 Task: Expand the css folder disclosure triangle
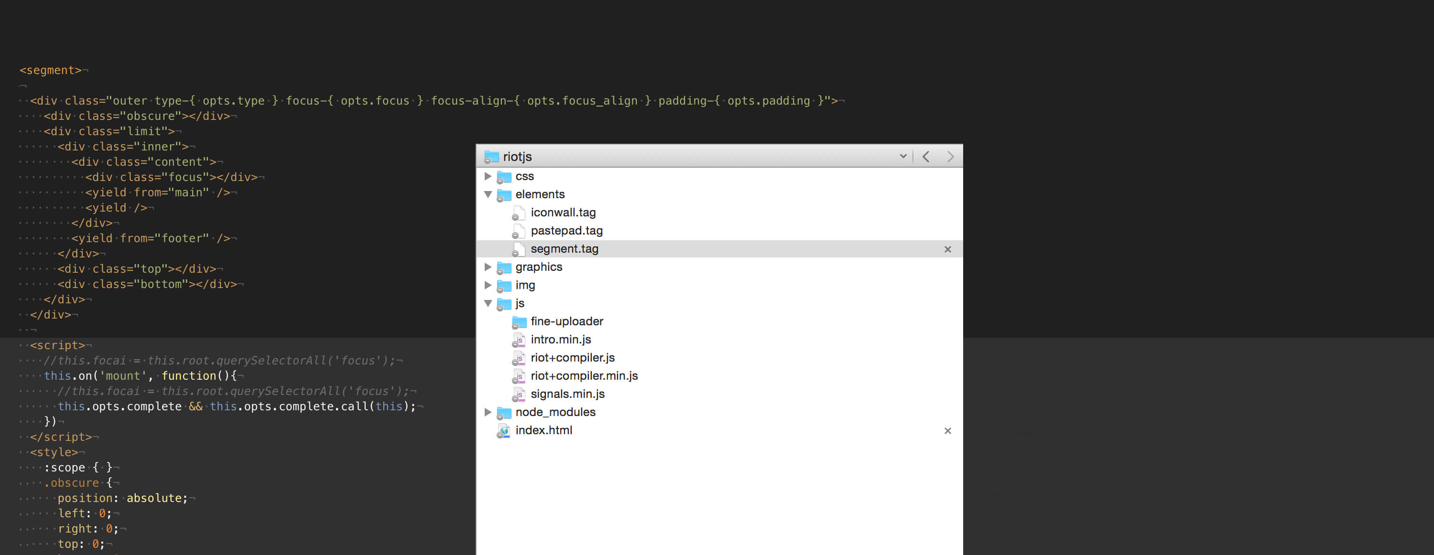click(488, 176)
